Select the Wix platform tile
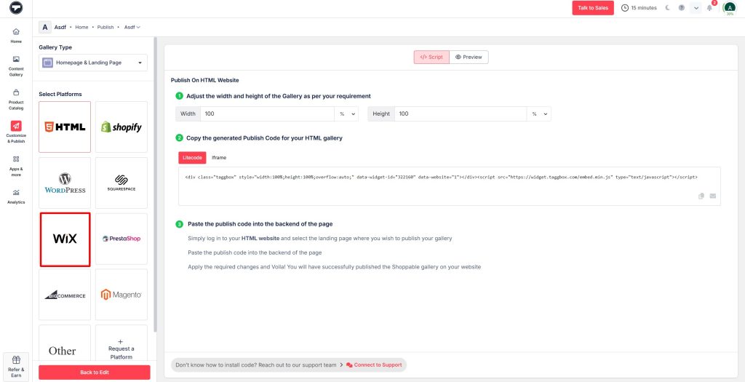This screenshot has height=382, width=745. [x=65, y=239]
